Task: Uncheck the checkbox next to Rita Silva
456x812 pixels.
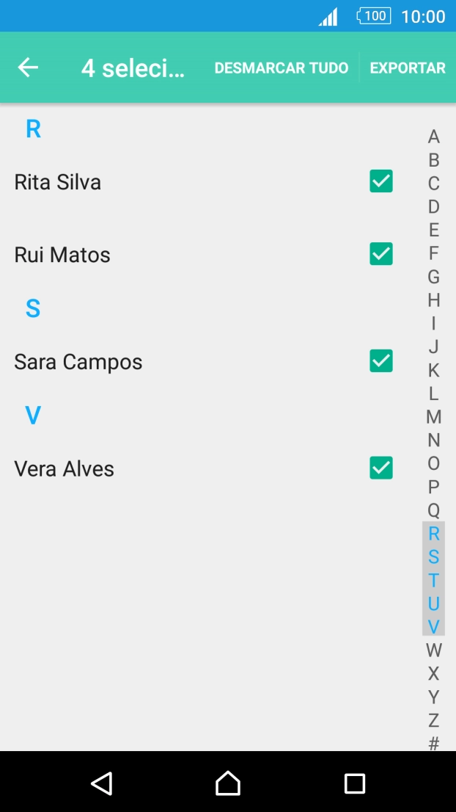Action: (380, 181)
